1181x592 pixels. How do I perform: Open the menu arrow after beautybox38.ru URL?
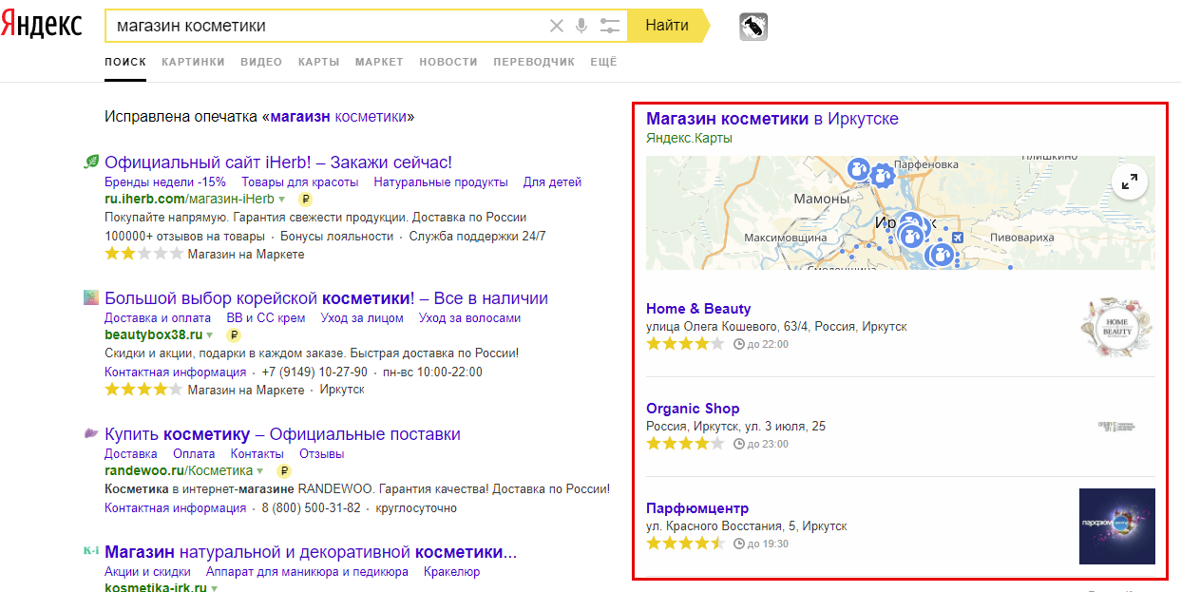pyautogui.click(x=210, y=335)
